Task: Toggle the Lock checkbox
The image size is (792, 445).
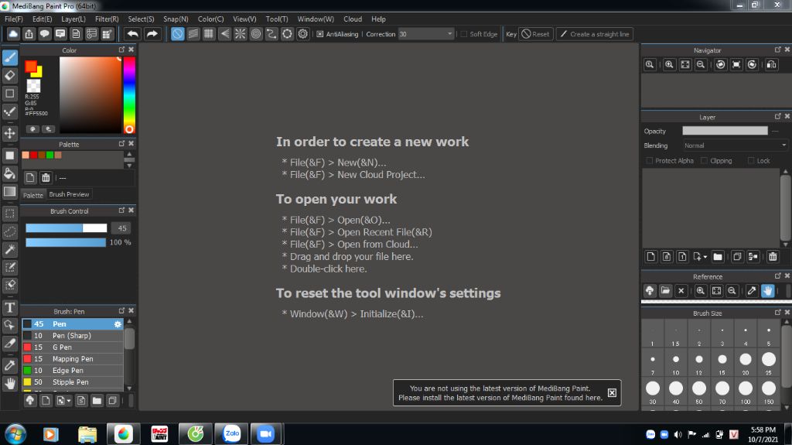Action: tap(751, 161)
